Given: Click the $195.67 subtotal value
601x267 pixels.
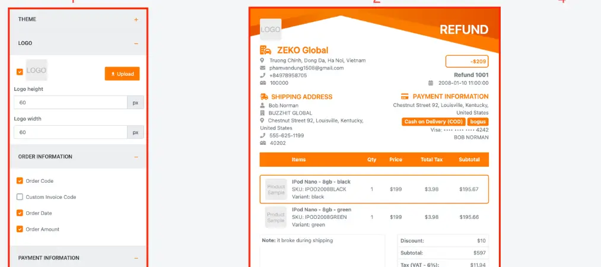Looking at the screenshot, I should click(469, 189).
